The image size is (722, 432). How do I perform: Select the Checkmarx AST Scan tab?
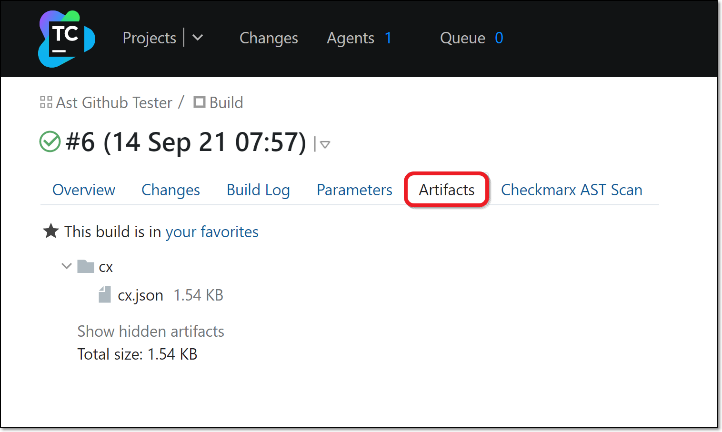coord(572,190)
